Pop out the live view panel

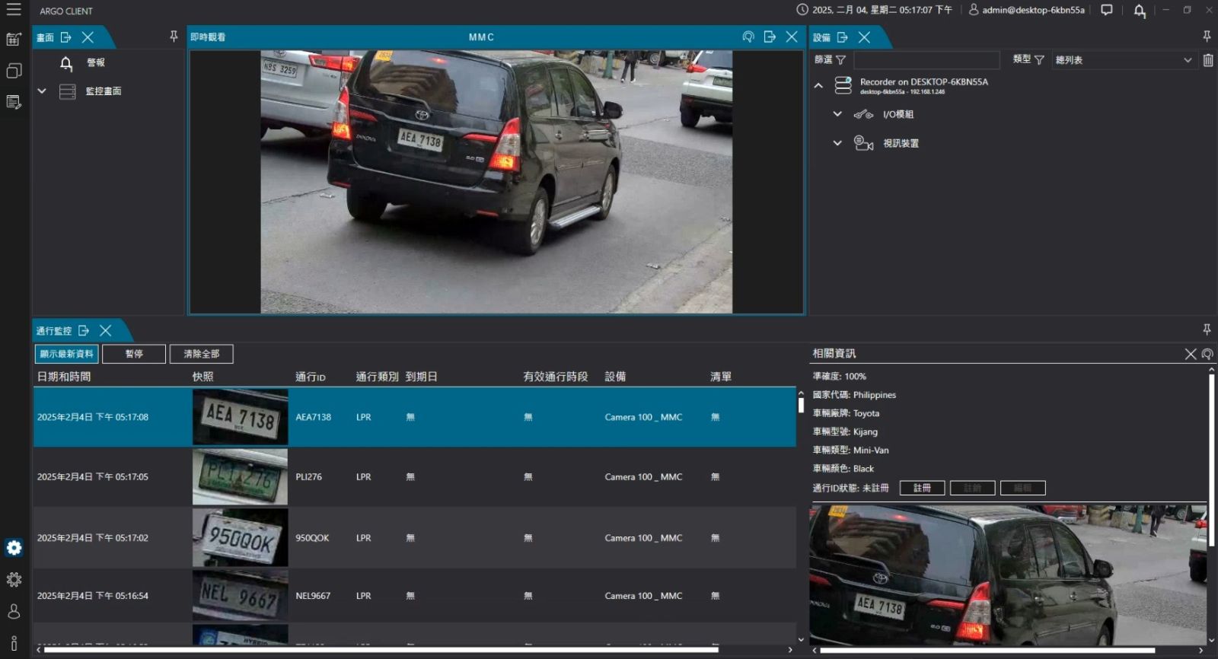pyautogui.click(x=770, y=37)
